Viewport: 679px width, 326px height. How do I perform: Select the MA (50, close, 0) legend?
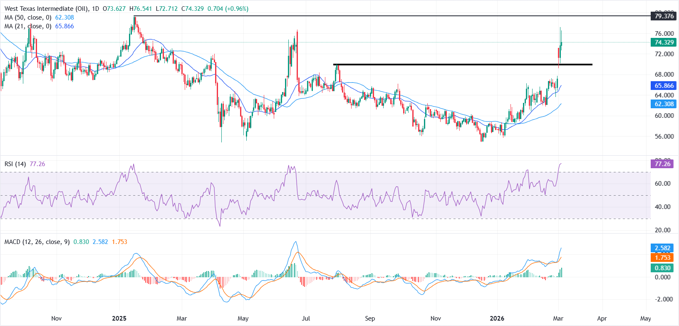click(28, 17)
